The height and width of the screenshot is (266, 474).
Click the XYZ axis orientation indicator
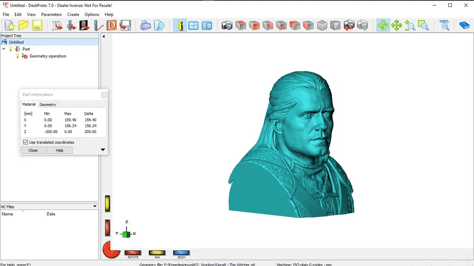[126, 230]
